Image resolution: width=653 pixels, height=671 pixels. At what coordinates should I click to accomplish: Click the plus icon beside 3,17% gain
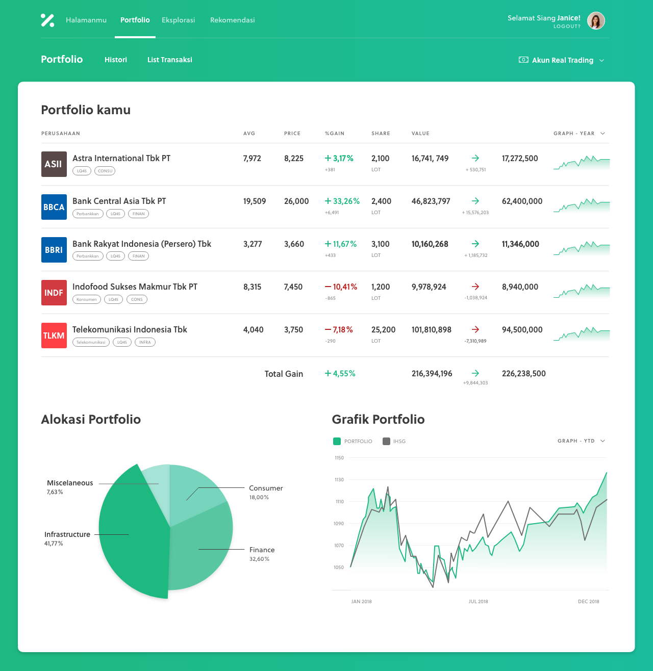click(328, 159)
